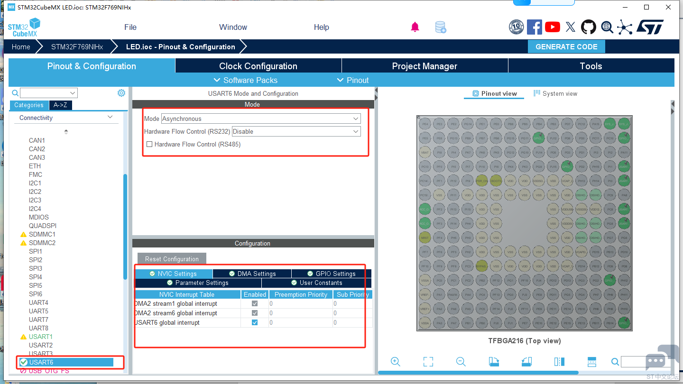Select the Categories tab
The height and width of the screenshot is (384, 683).
coord(29,105)
